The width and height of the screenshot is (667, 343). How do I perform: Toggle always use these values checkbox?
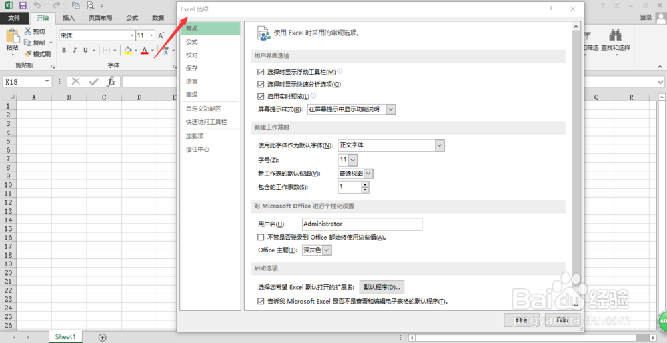(261, 237)
